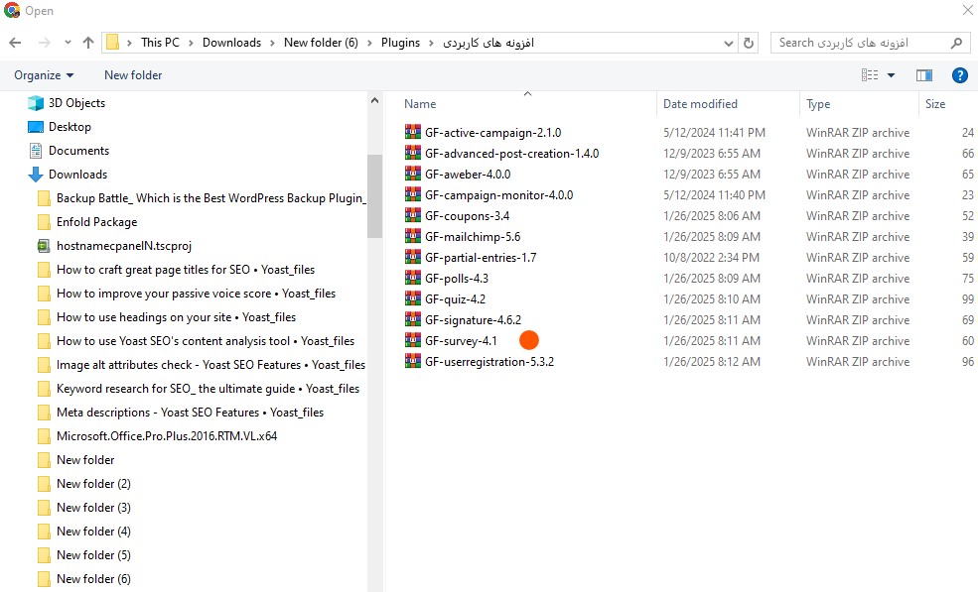Select GF-polls-4.3 archive icon
The height and width of the screenshot is (592, 978).
coord(413,278)
